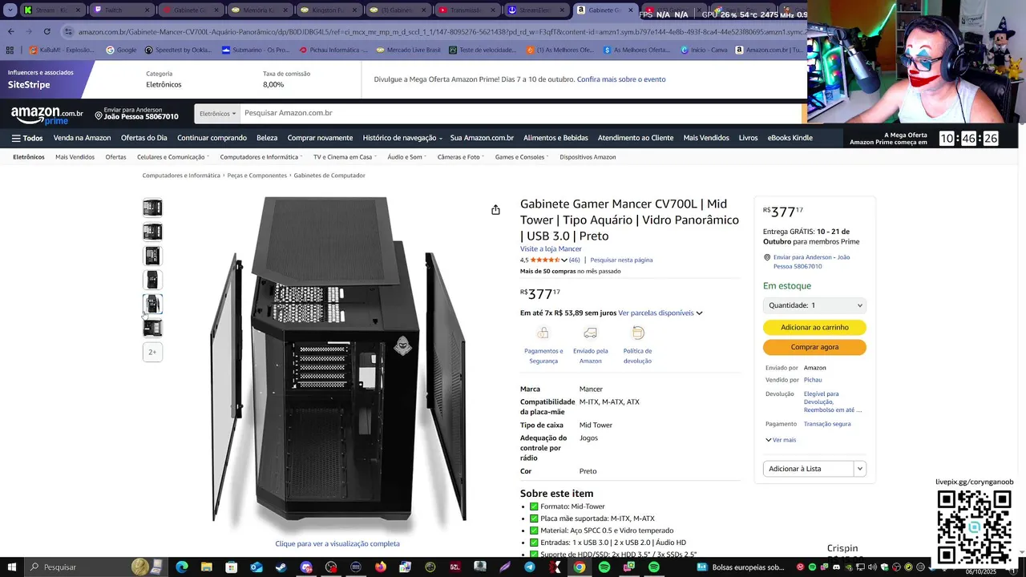This screenshot has height=577, width=1026.
Task: Click the Pichau seller link
Action: coord(813,380)
